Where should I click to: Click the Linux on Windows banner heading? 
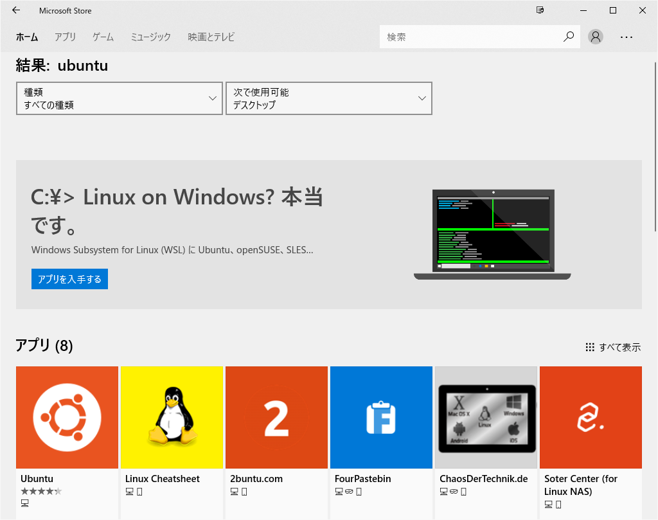(x=177, y=211)
